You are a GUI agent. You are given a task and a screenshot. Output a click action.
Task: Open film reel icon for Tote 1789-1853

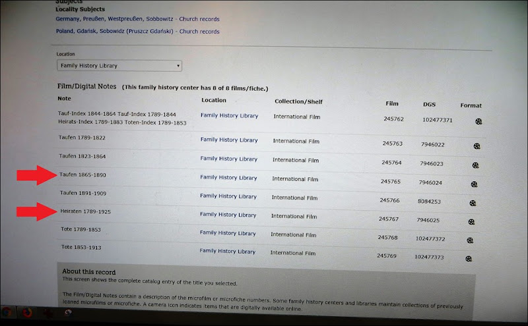click(470, 240)
